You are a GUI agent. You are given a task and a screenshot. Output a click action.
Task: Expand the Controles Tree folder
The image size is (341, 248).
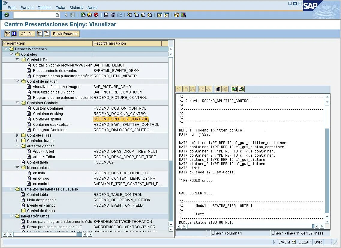pyautogui.click(x=17, y=135)
